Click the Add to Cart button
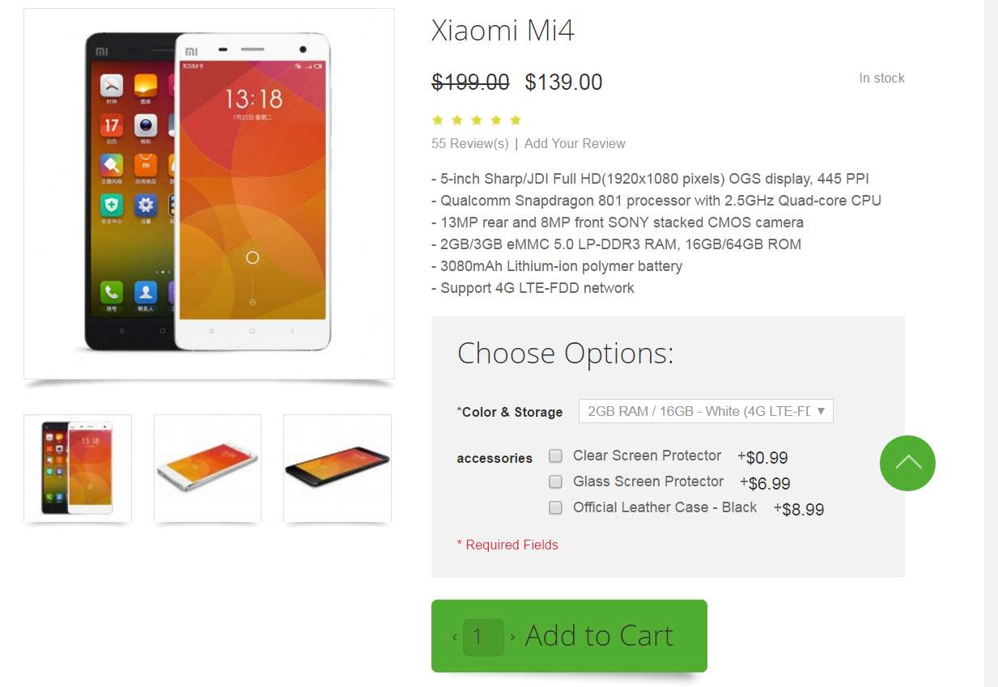 point(569,636)
